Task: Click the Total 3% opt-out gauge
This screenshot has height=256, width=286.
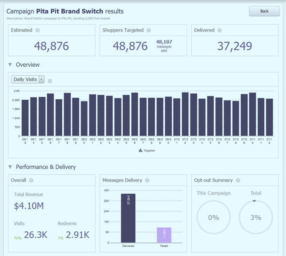Action: click(256, 217)
